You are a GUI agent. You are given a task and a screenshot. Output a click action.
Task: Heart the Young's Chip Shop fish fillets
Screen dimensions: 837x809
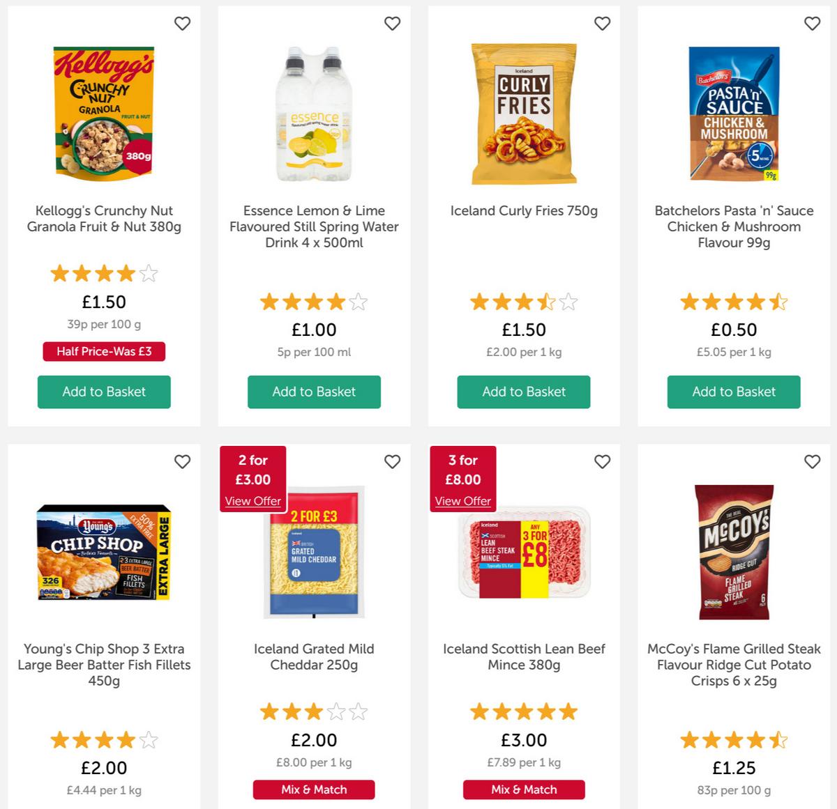point(182,462)
